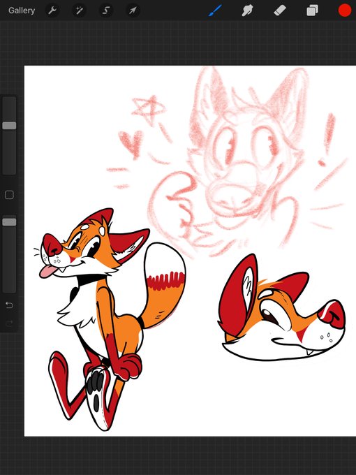Select the Brush tool

[215, 10]
